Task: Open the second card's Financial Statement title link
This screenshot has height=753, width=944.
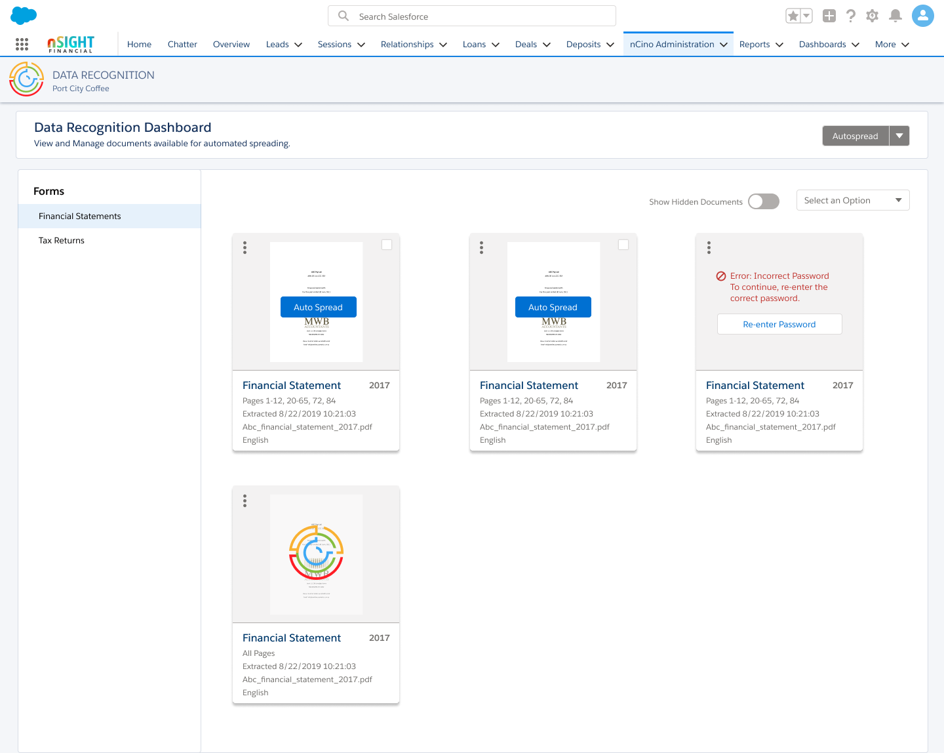Action: 529,386
